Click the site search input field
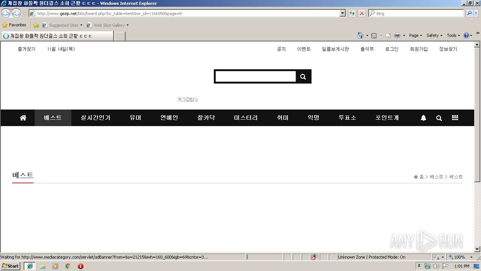 (x=256, y=76)
